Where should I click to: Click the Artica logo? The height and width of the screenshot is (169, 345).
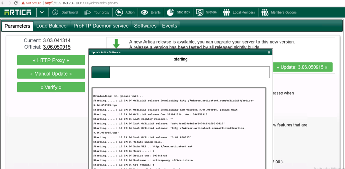pyautogui.click(x=18, y=12)
